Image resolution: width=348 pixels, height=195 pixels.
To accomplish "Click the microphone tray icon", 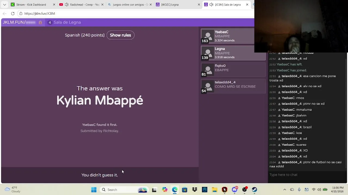I will click(299, 190).
